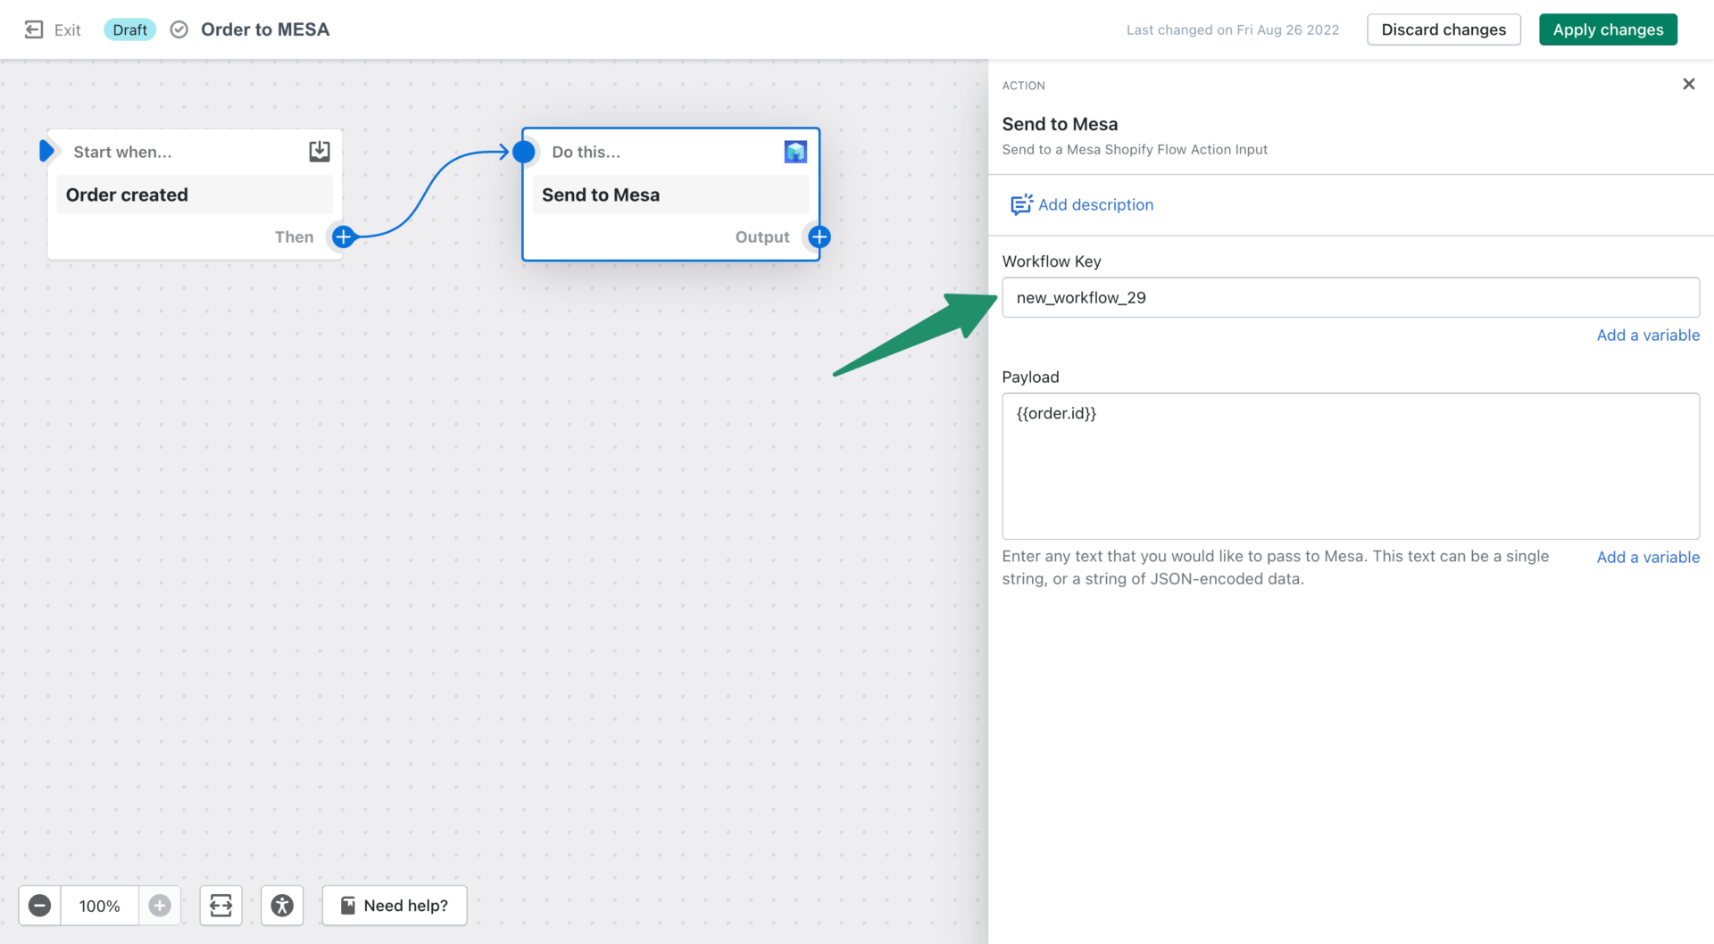1714x944 pixels.
Task: Click the Order to MESA workflow title
Action: (x=264, y=29)
